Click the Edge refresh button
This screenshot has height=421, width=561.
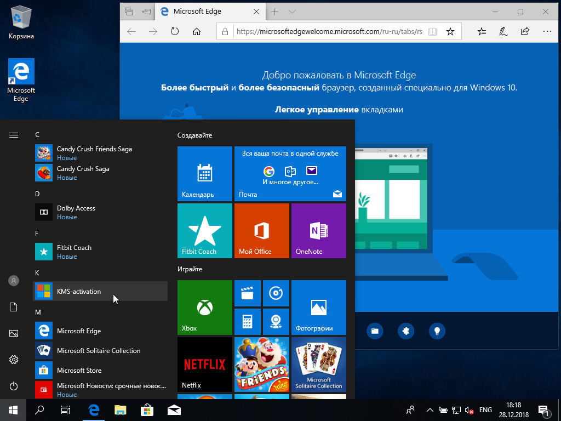point(175,32)
